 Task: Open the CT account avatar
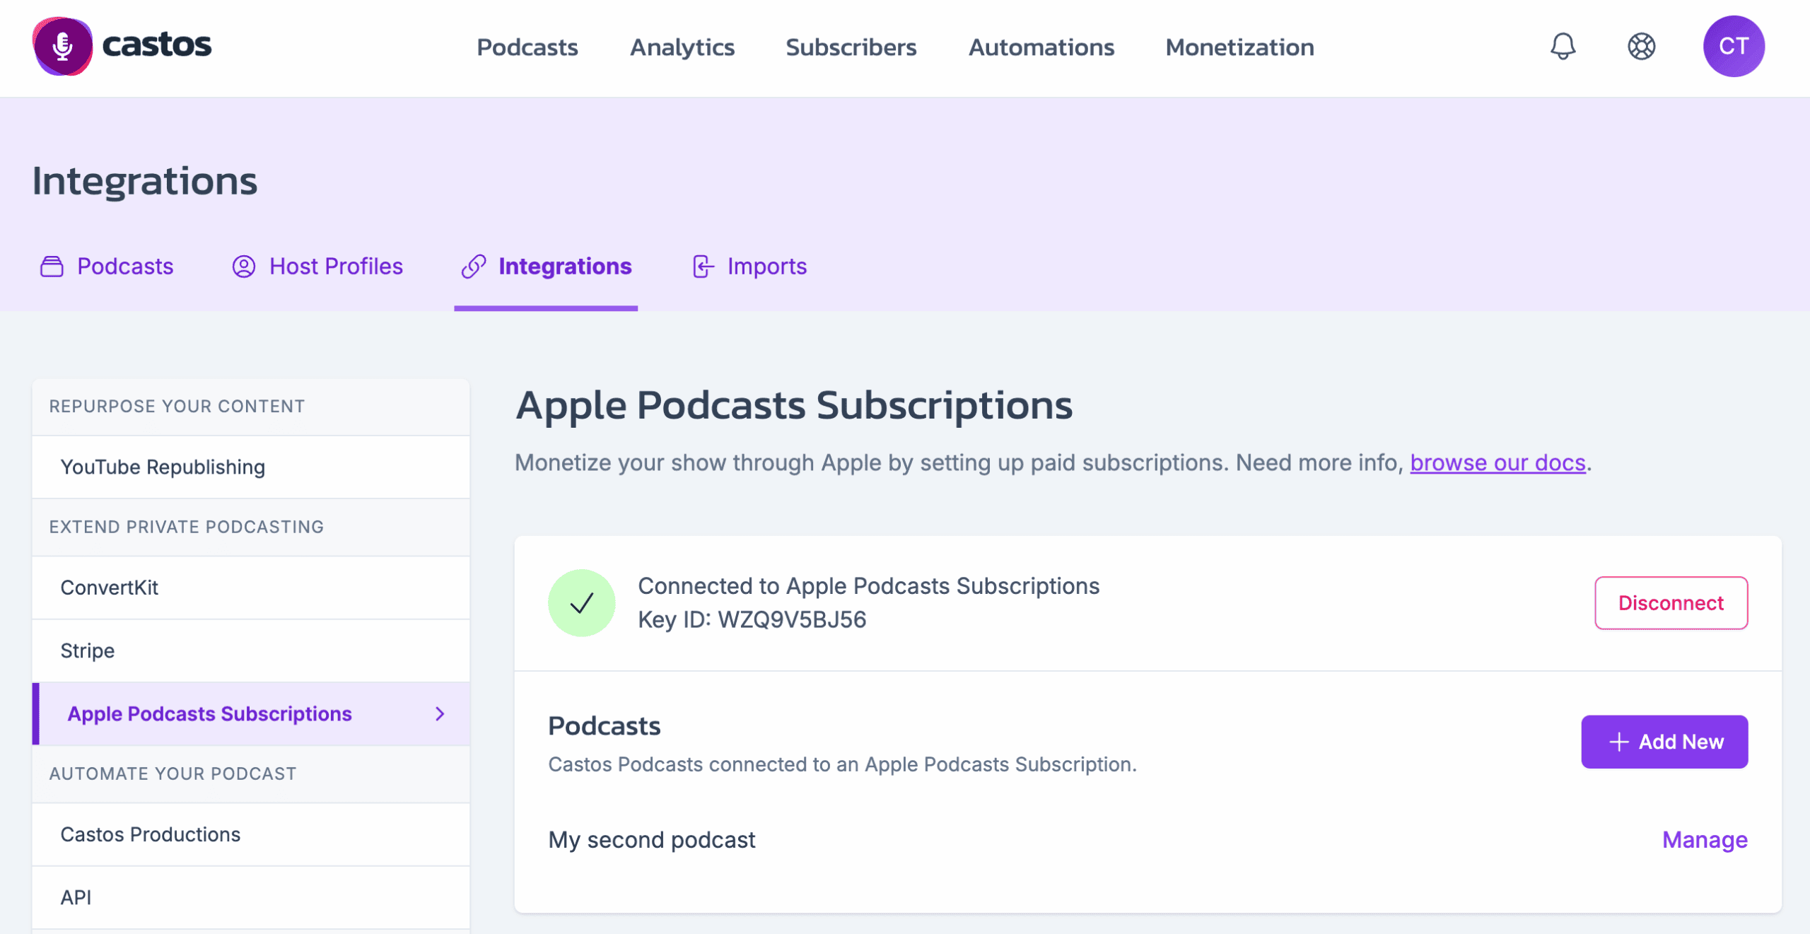(x=1733, y=47)
